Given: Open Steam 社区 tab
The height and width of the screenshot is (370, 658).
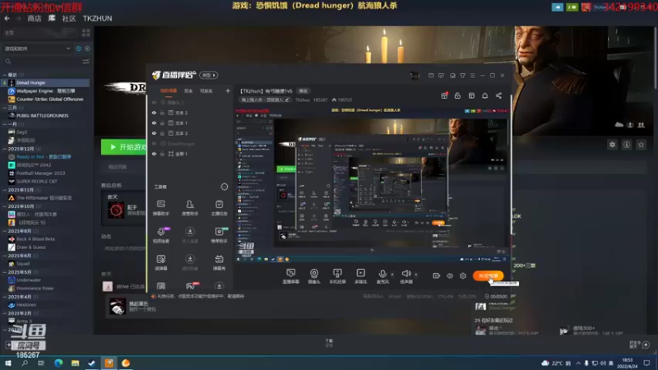Looking at the screenshot, I should [69, 18].
